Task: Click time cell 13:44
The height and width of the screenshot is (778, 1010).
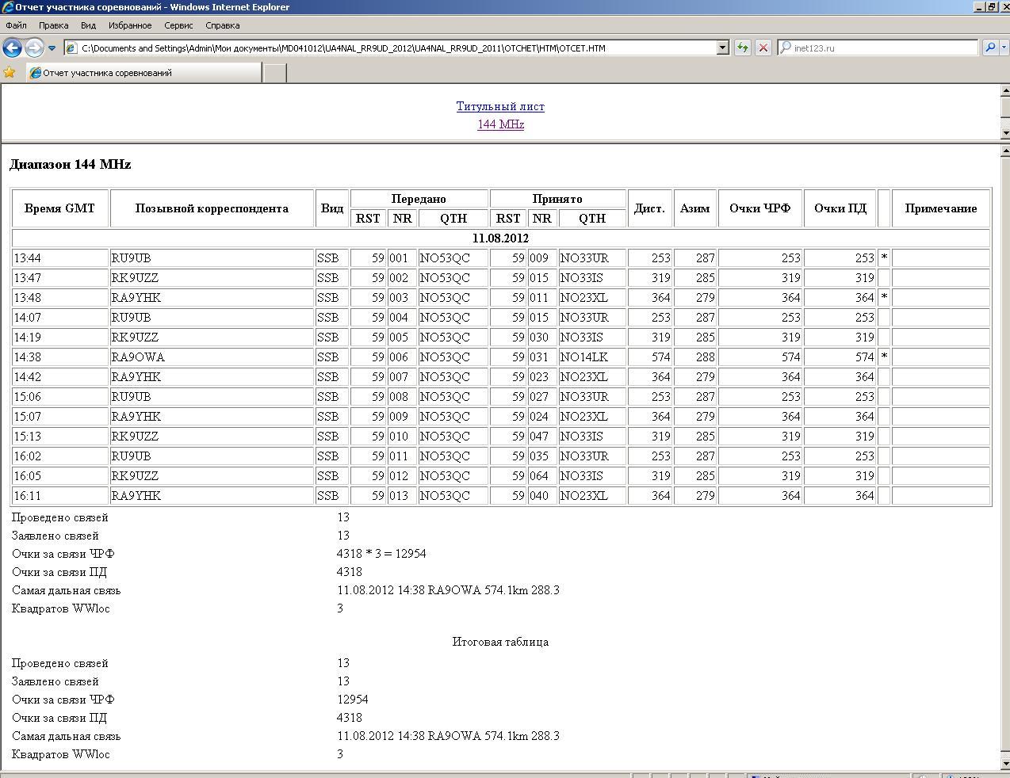Action: 60,258
